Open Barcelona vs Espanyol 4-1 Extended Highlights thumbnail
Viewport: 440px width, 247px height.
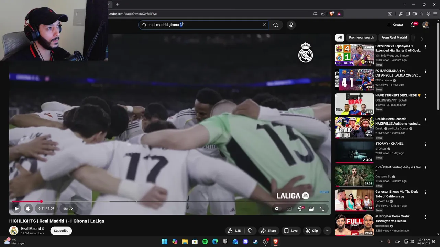pyautogui.click(x=354, y=55)
